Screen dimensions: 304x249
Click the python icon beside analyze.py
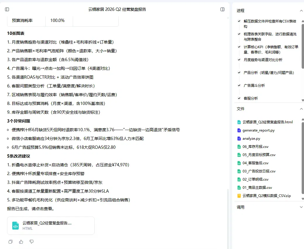click(239, 138)
